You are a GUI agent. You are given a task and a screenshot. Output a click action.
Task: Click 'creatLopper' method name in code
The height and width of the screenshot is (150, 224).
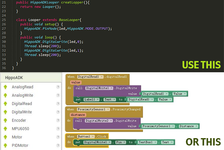click(72, 3)
